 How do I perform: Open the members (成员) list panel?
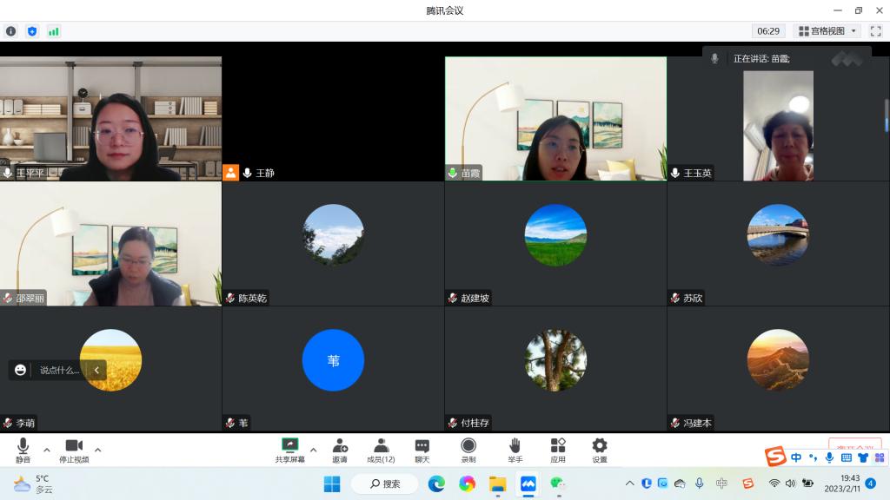coord(381,449)
